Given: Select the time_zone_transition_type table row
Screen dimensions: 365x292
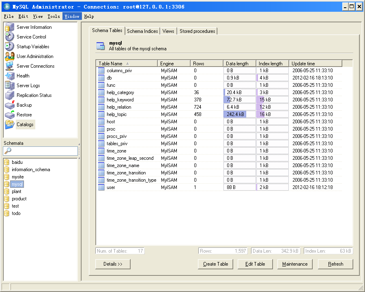Looking at the screenshot, I should pos(219,180).
